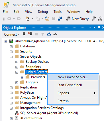Expand the Backup Devices folder
The height and width of the screenshot is (121, 104).
(x=17, y=62)
